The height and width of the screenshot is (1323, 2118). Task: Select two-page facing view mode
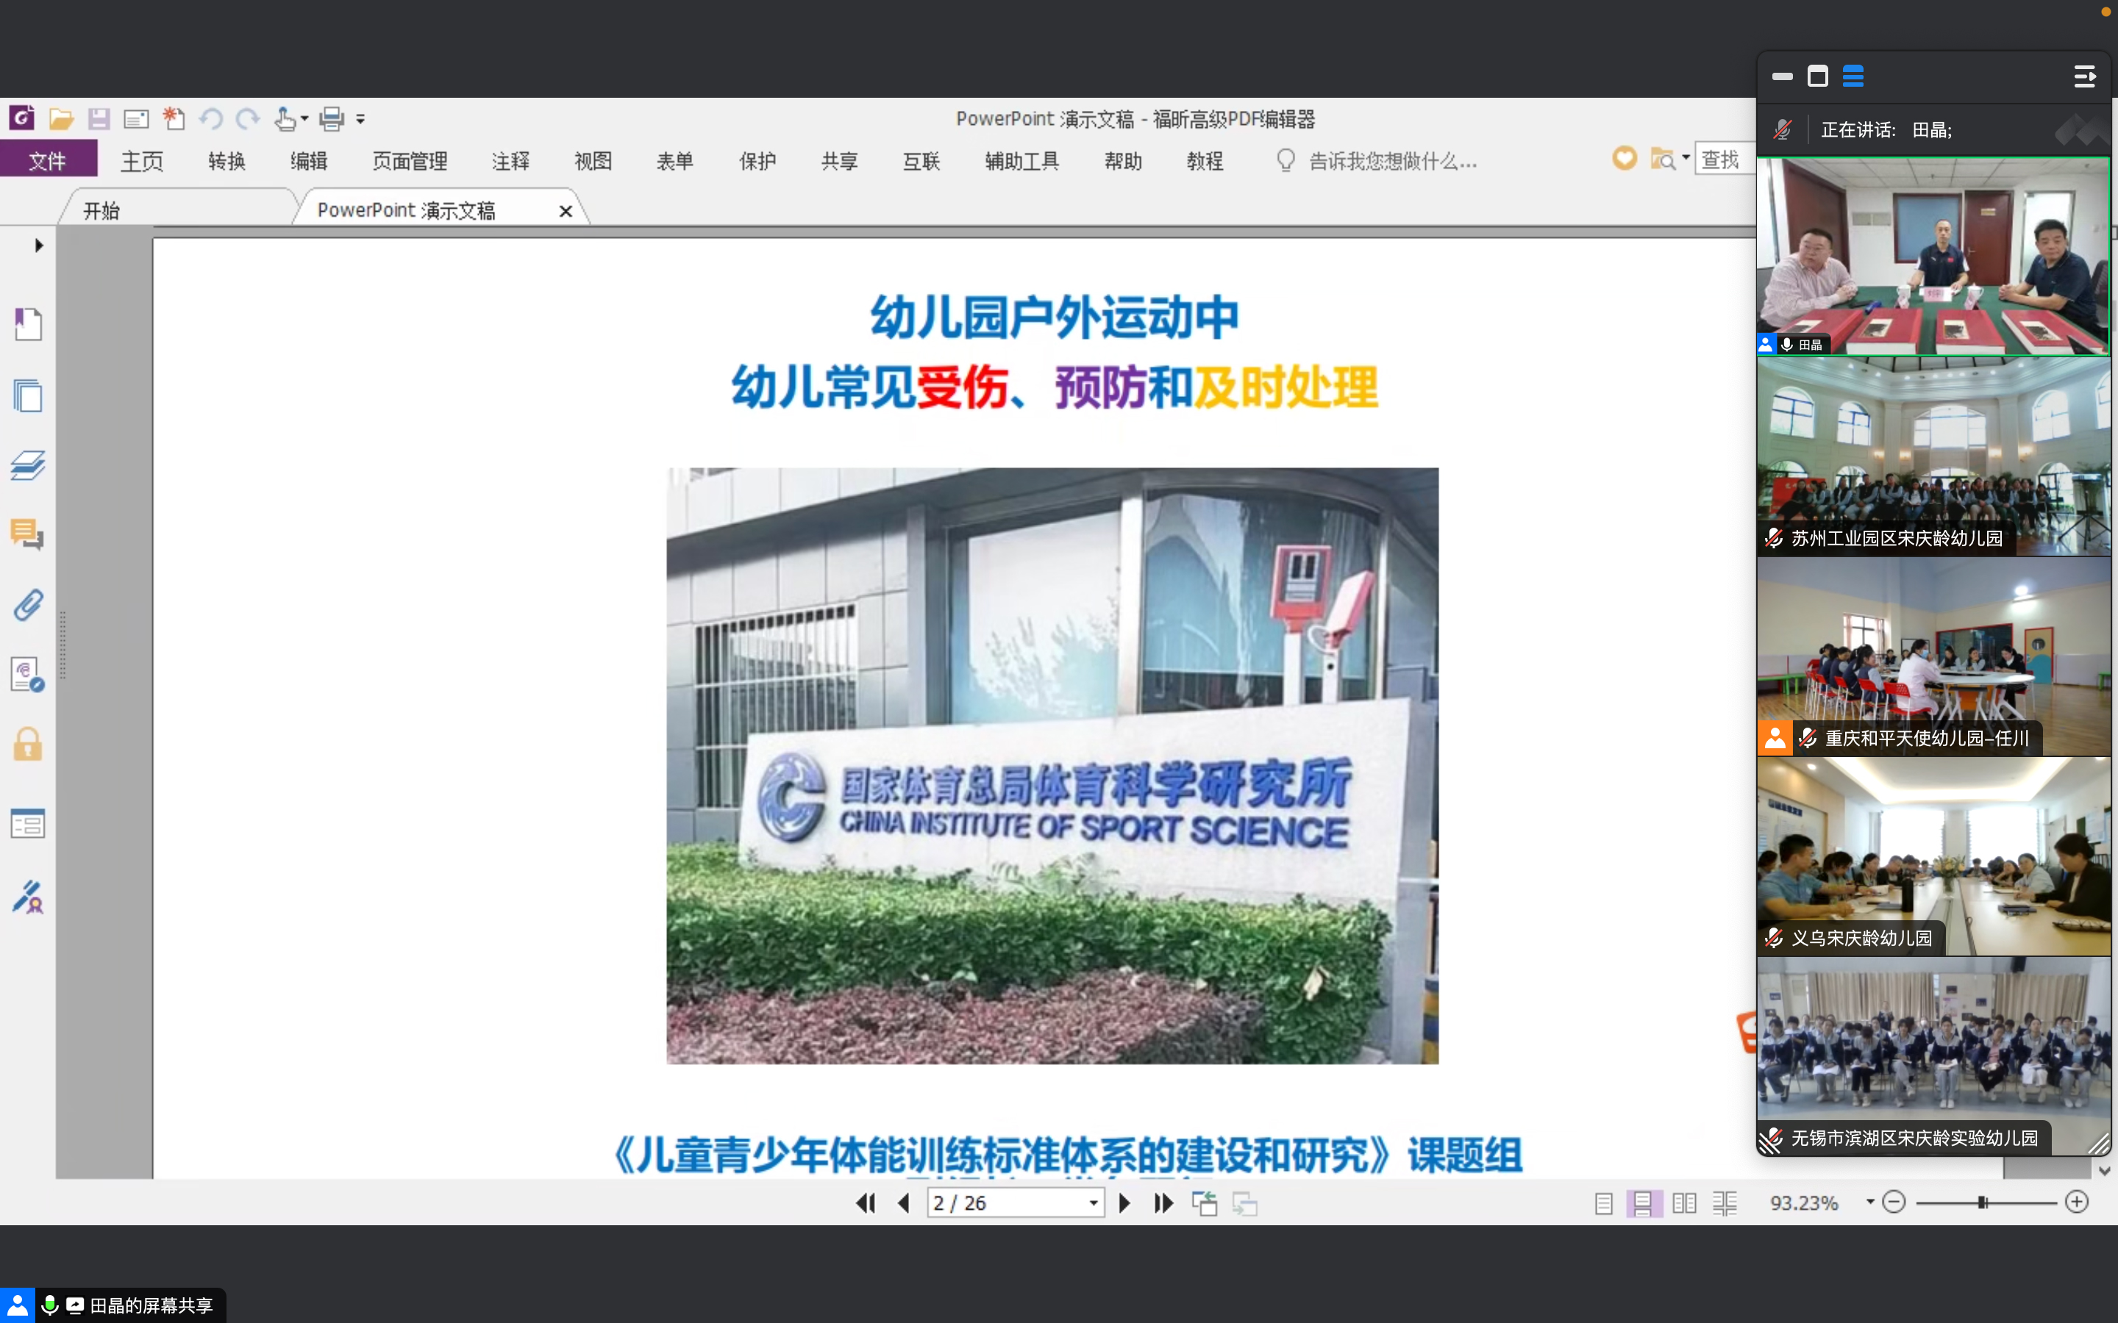(x=1684, y=1204)
